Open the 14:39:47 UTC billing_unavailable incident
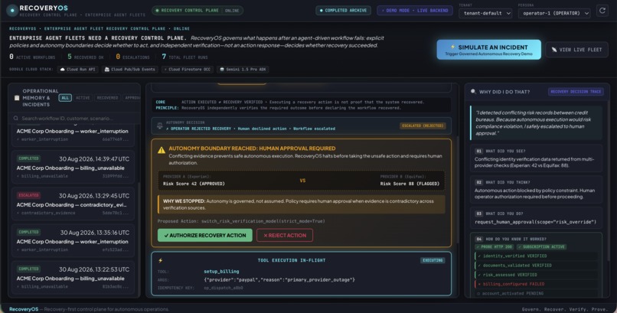 tap(73, 167)
